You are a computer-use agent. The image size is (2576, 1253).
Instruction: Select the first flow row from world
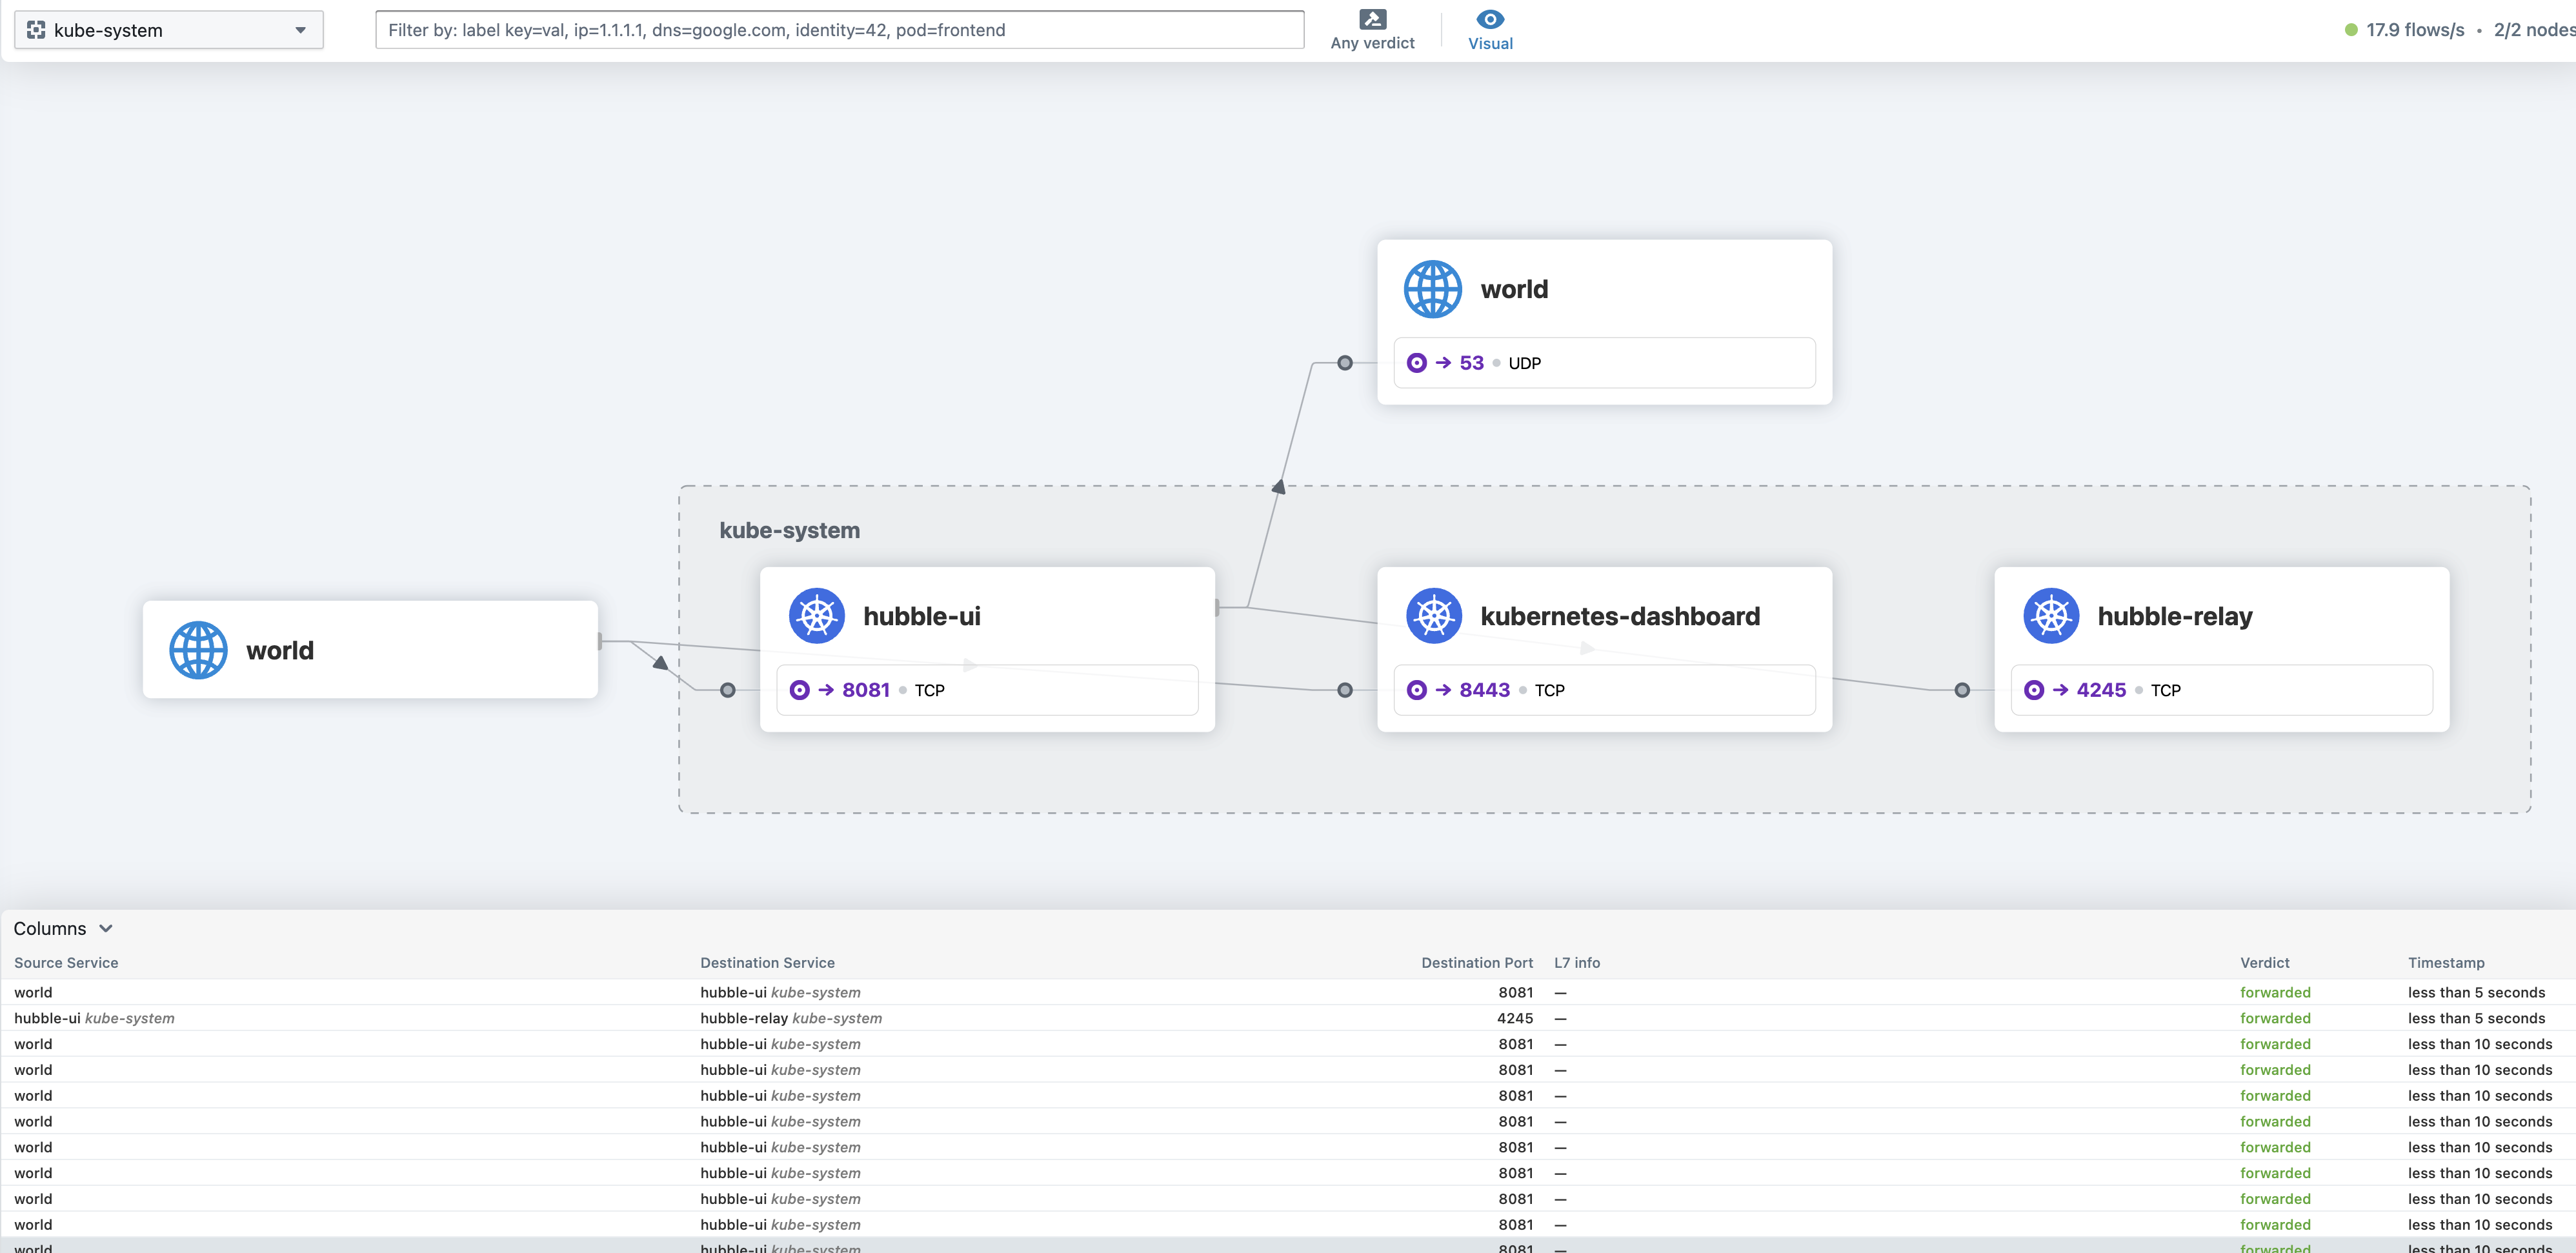[1288, 992]
